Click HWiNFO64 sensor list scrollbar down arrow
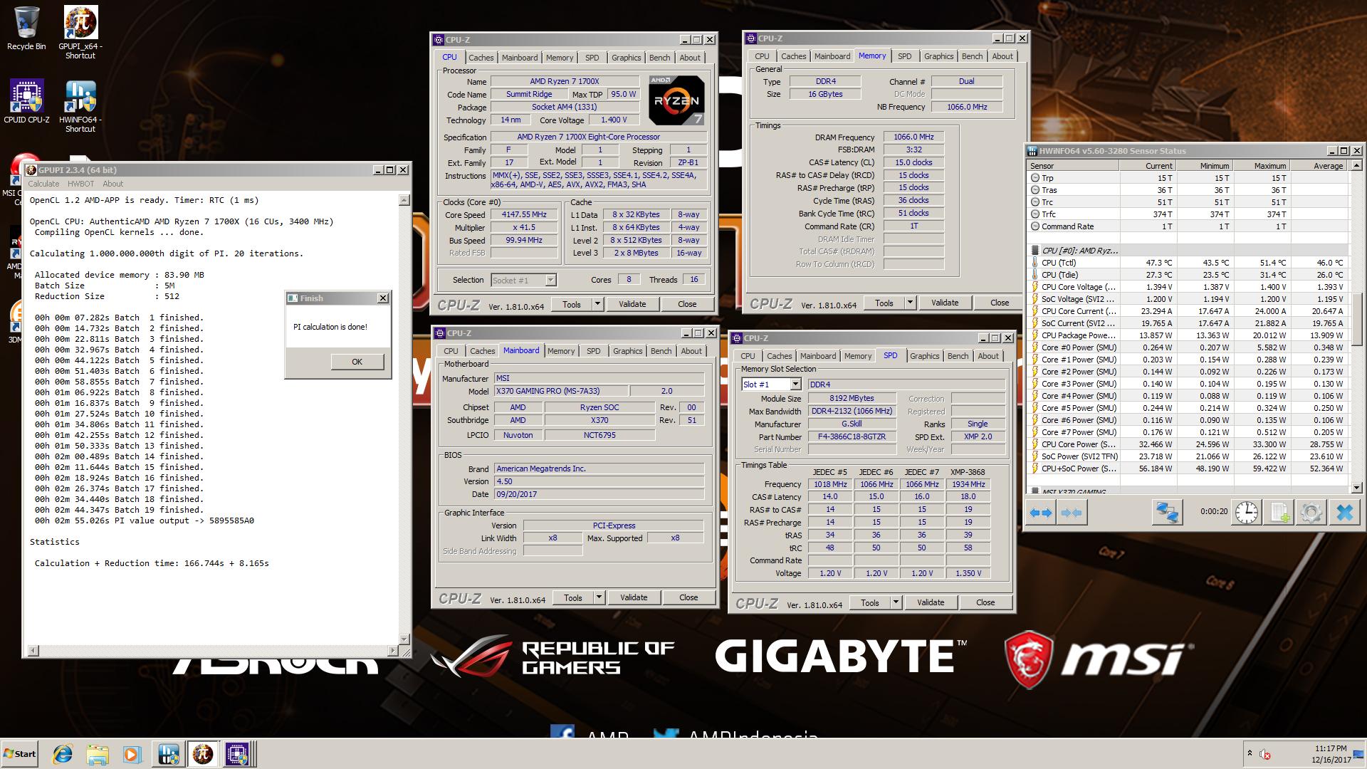The width and height of the screenshot is (1367, 769). click(1356, 488)
